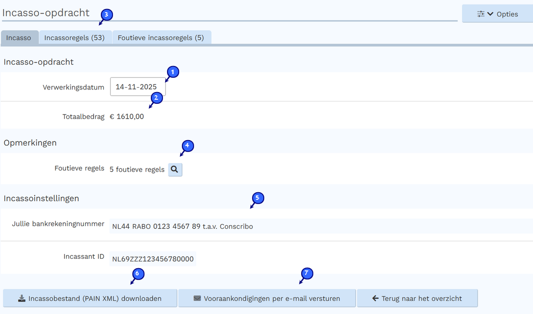
Task: Click the envelope icon on the vooraankondigingen button
Action: 197,298
